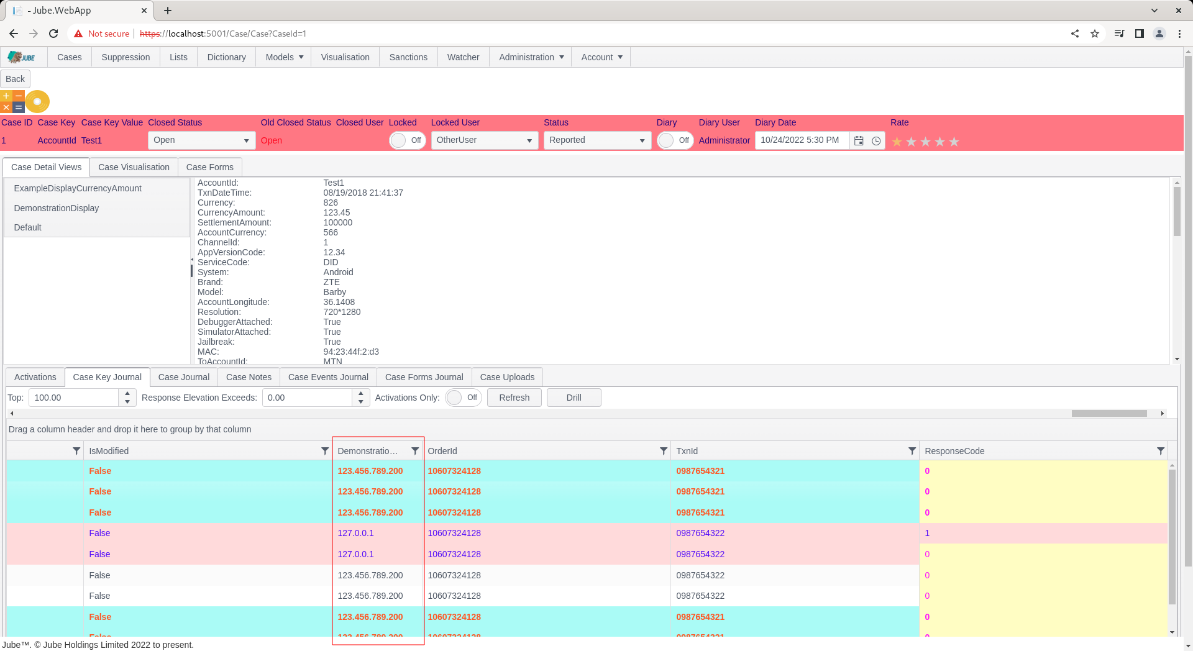Open filter for the ResponseCode column

(1161, 451)
